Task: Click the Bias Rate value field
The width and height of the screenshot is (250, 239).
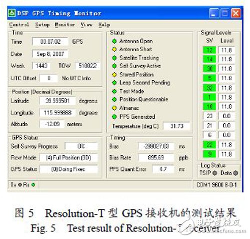Action: pos(156,157)
